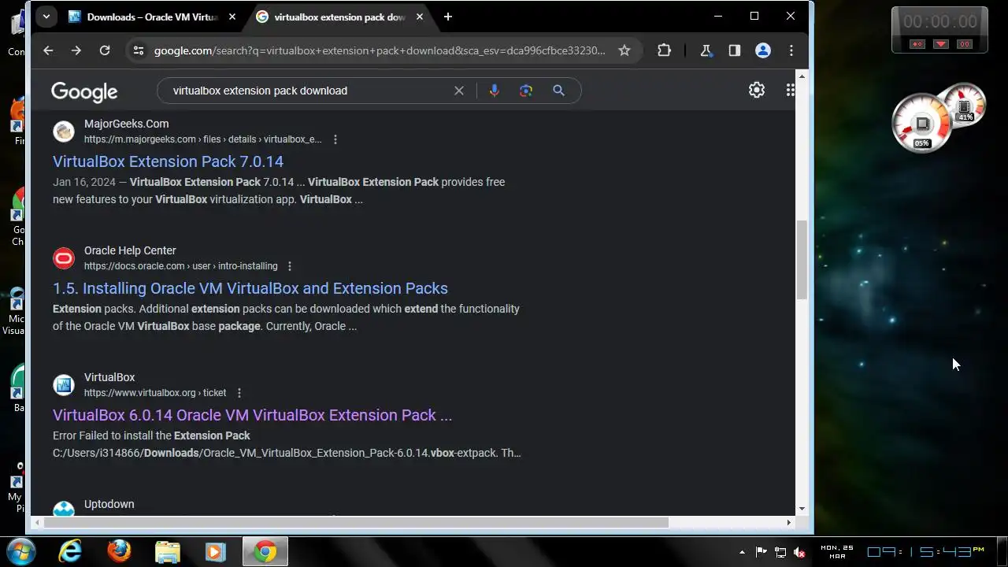Open the Google apps grid
1008x567 pixels.
click(x=790, y=90)
